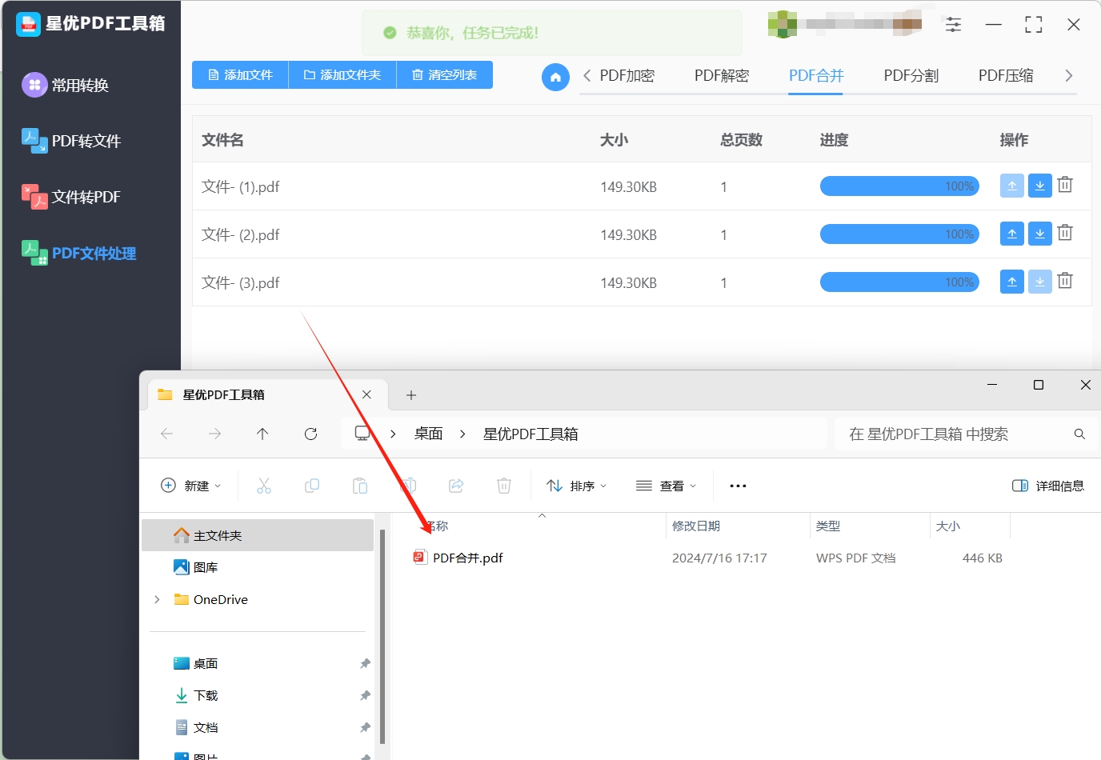Screen dimensions: 1101x760
Task: Click progress bar of 文件- (2).pdf
Action: coord(899,234)
